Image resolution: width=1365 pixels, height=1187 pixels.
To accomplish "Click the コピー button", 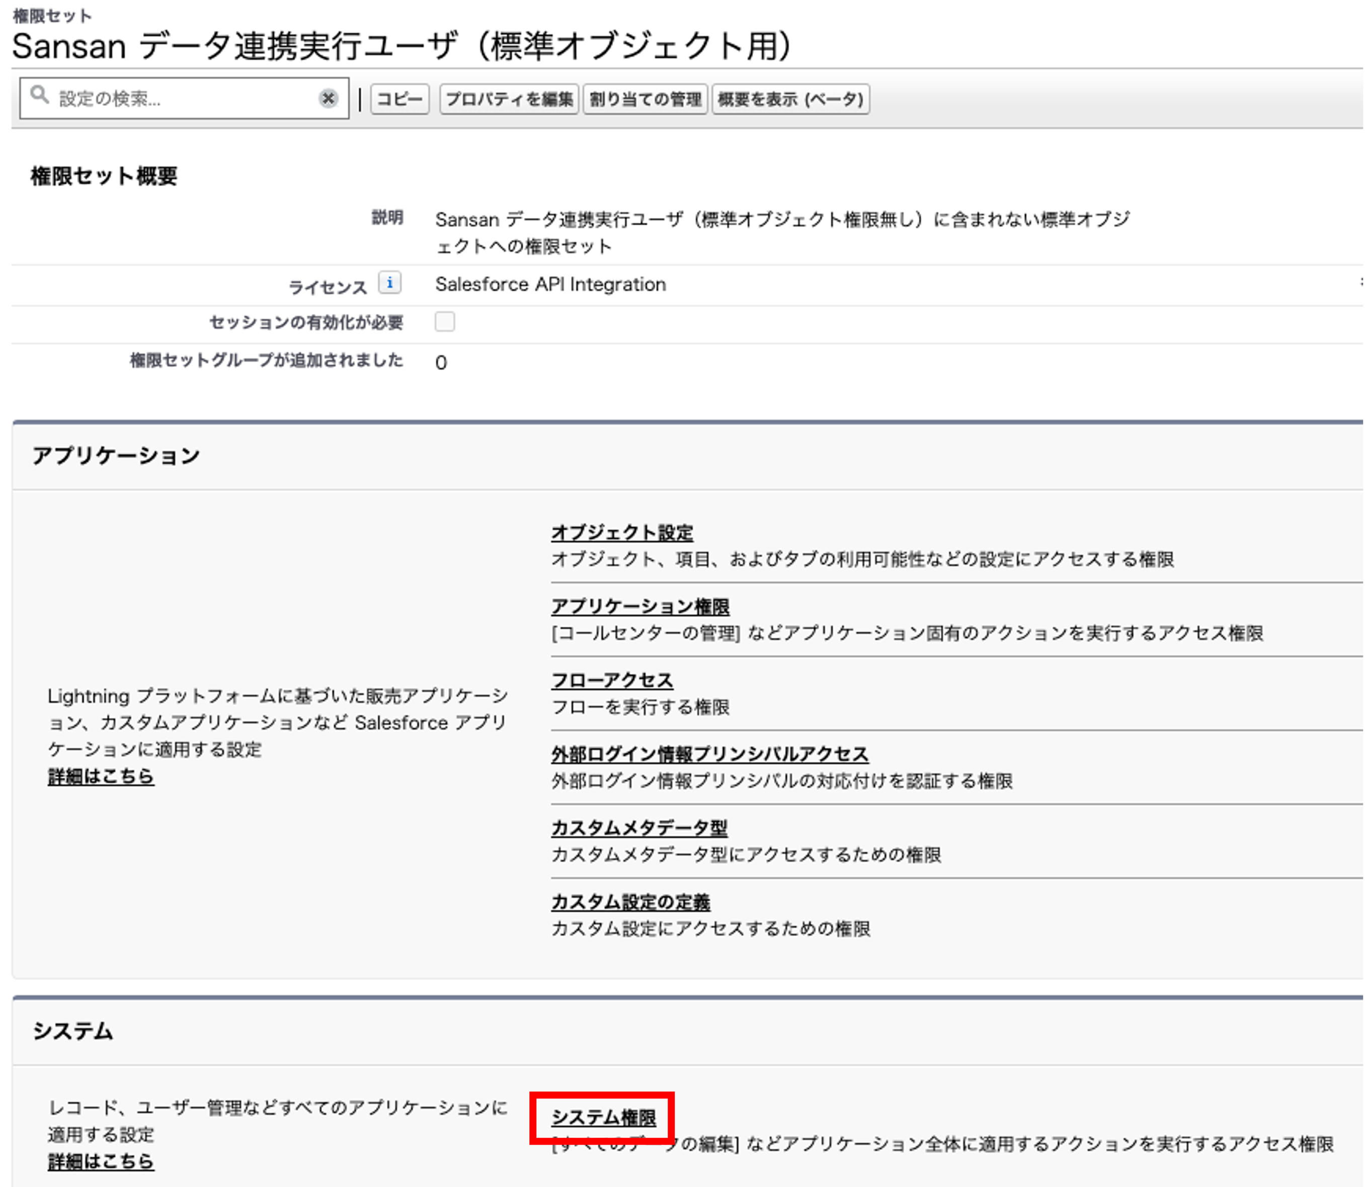I will [399, 100].
